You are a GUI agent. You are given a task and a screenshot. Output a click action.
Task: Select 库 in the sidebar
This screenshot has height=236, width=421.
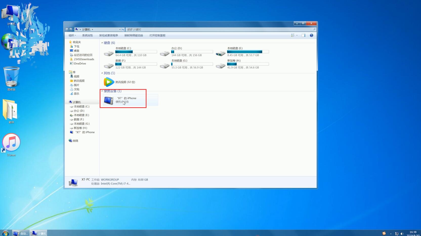pos(74,72)
